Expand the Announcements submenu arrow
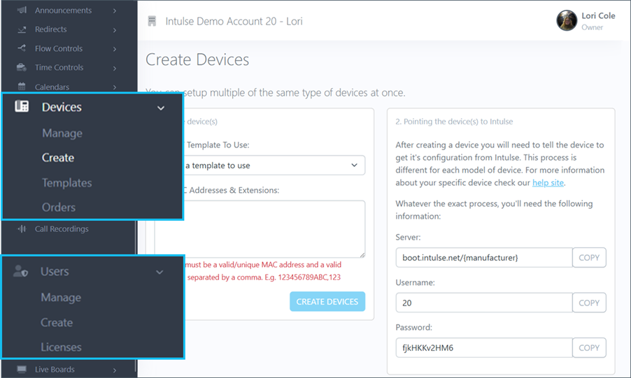Viewport: 631px width, 378px height. 114,10
